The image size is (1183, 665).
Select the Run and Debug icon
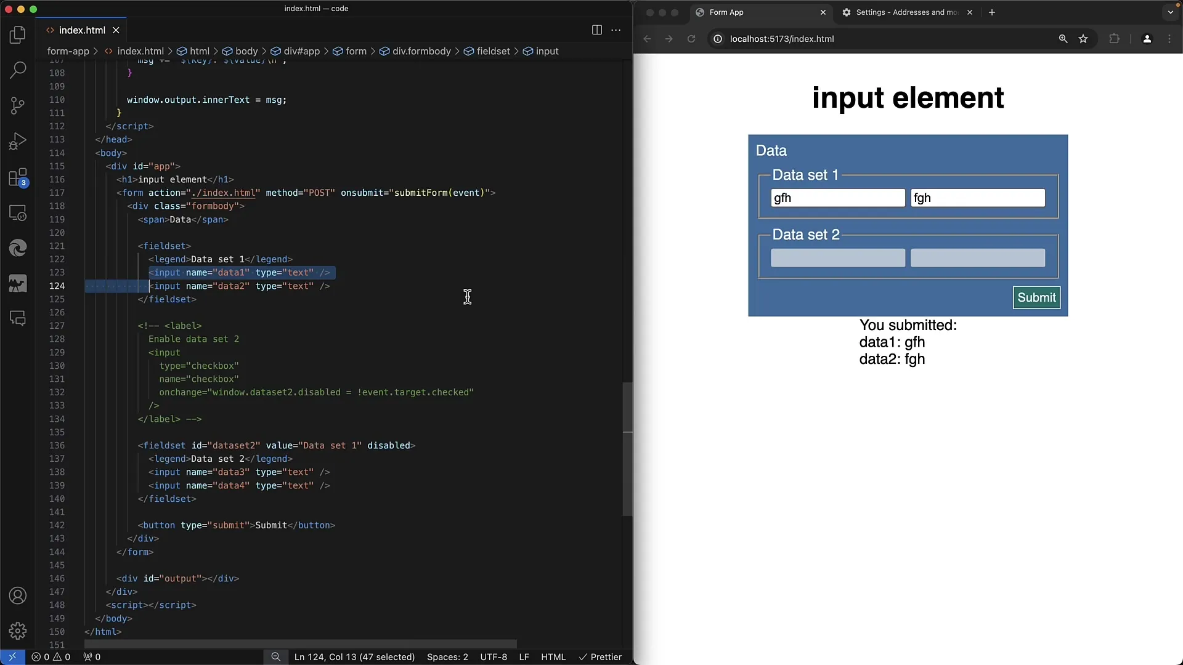pyautogui.click(x=18, y=141)
